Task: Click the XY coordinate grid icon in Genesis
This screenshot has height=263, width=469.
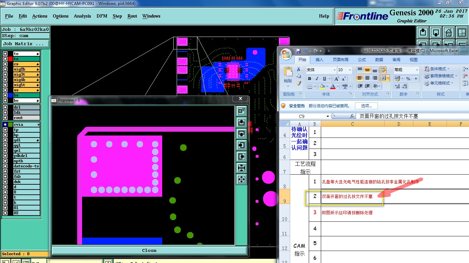Action: pyautogui.click(x=462, y=33)
